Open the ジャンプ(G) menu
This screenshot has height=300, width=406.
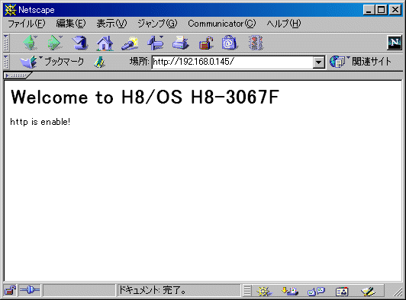coord(157,24)
